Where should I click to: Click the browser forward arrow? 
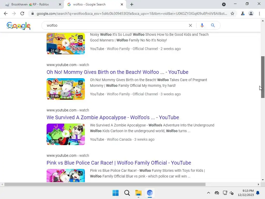[14, 13]
